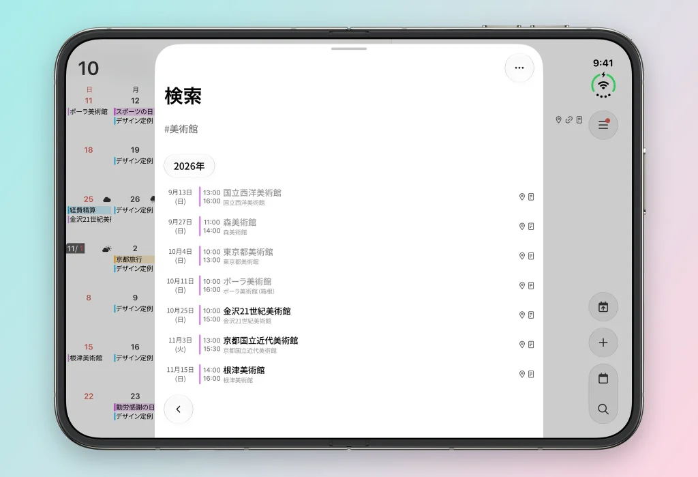Add a new event with plus button
This screenshot has width=698, height=477.
tap(603, 343)
